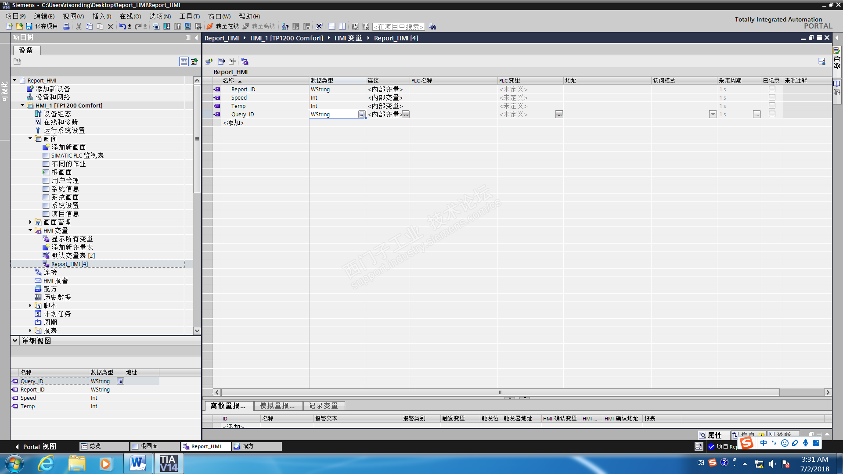The width and height of the screenshot is (843, 474).
Task: Click the Undo arrow in toolbar
Action: [122, 26]
